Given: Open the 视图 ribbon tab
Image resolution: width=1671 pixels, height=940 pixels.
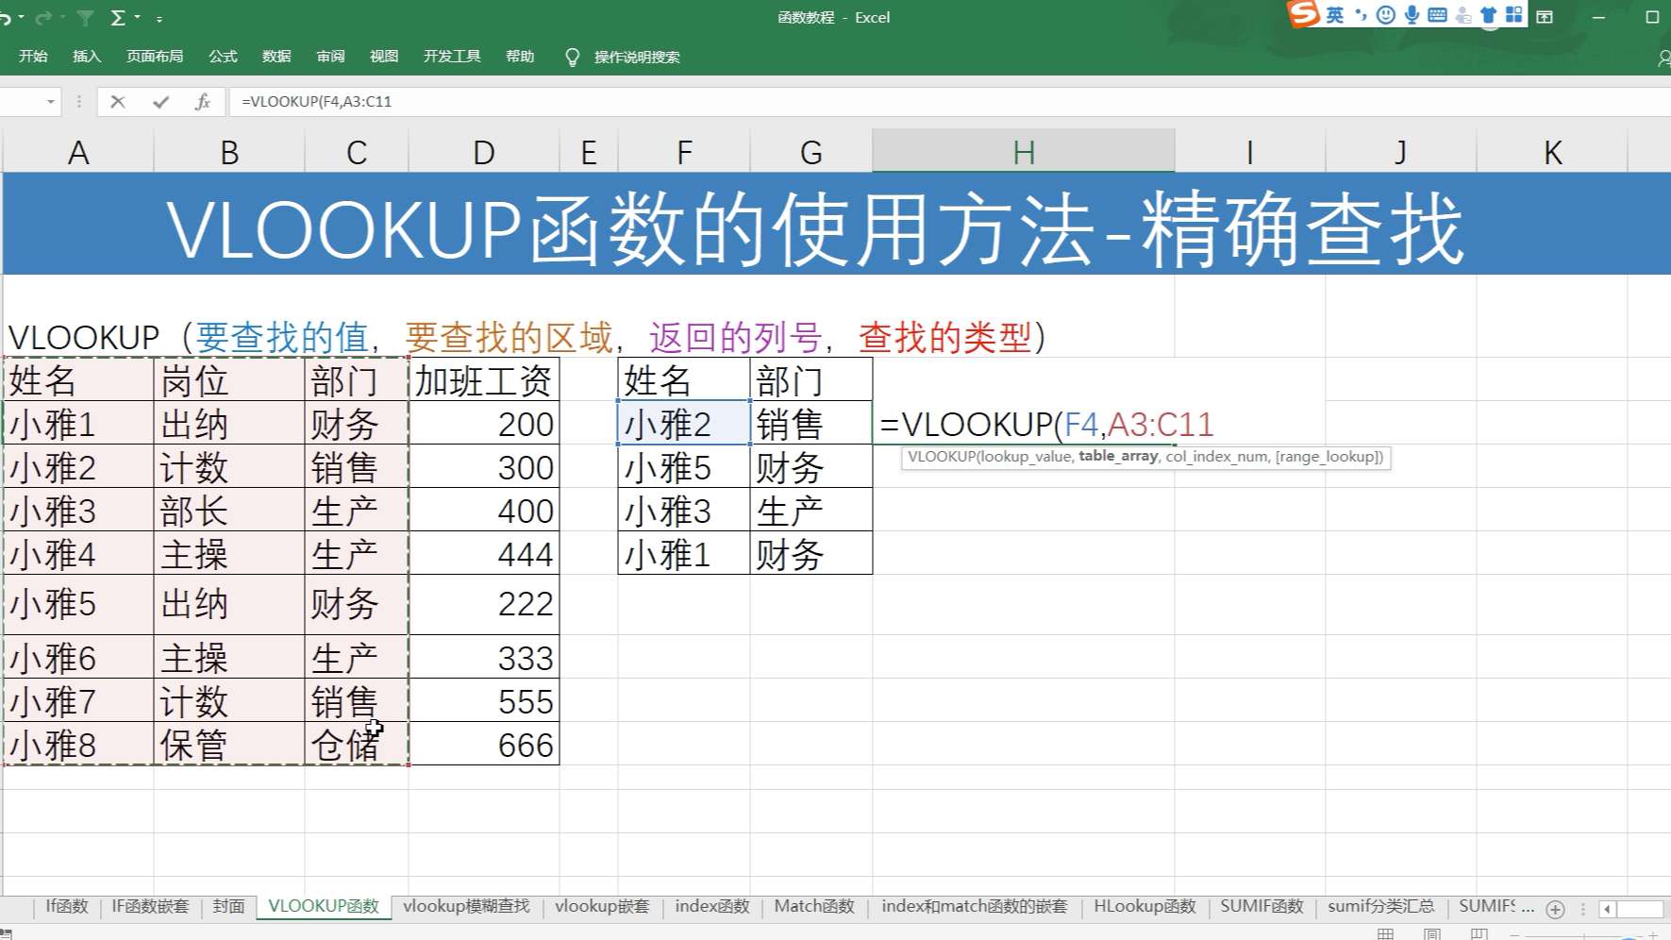Looking at the screenshot, I should (384, 57).
